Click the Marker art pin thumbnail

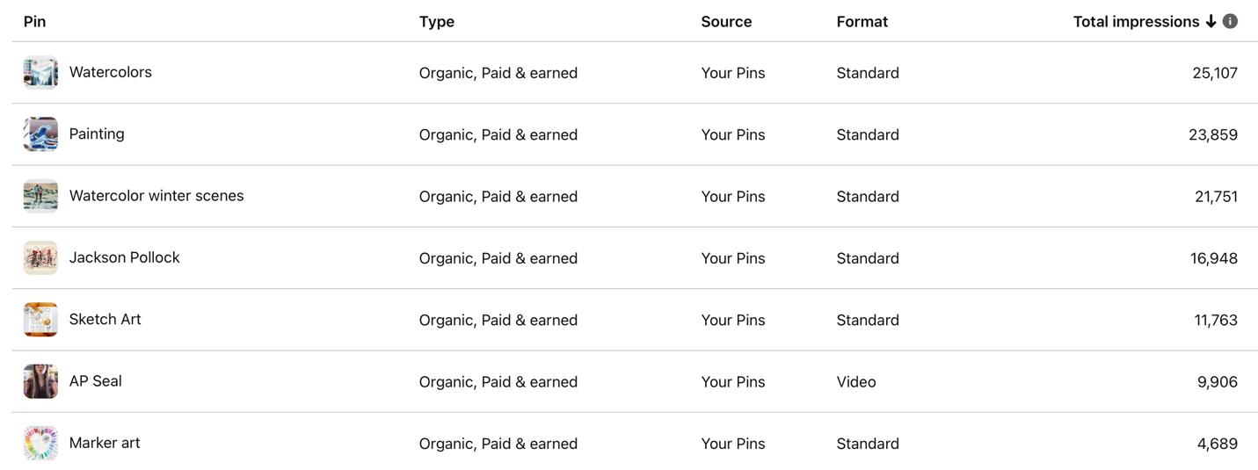pyautogui.click(x=40, y=444)
